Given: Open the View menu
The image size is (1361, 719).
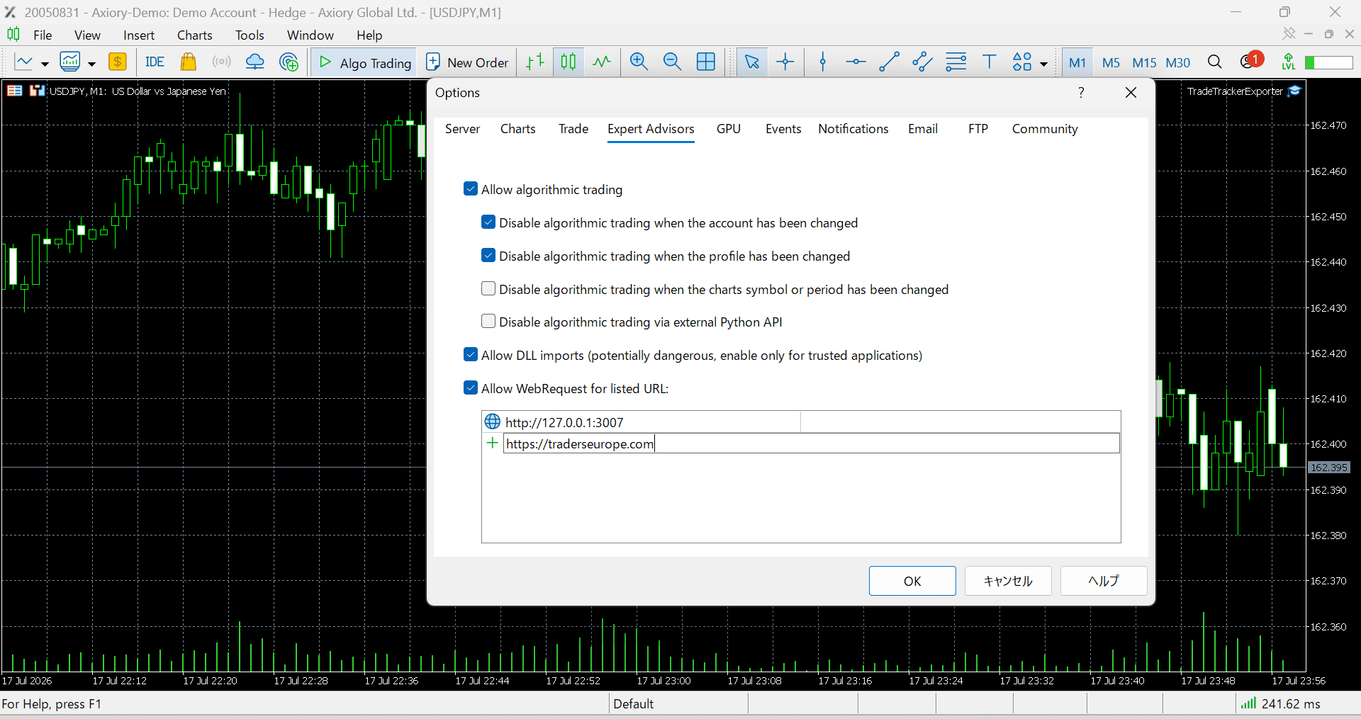Looking at the screenshot, I should click(x=87, y=35).
